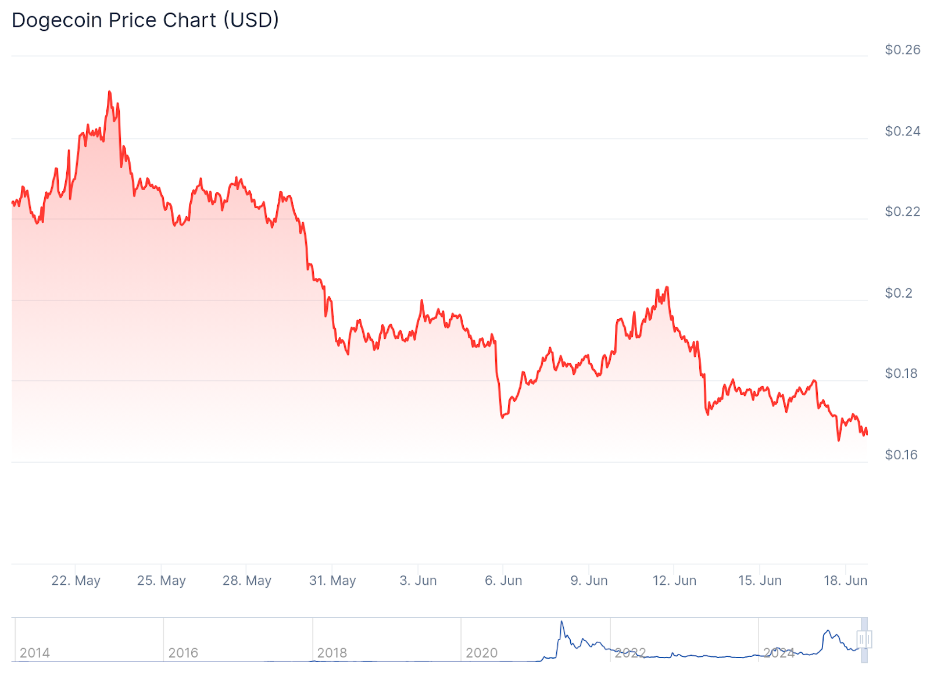Click the 9. Jun date label
Viewport: 930px width, 679px height.
click(x=589, y=580)
